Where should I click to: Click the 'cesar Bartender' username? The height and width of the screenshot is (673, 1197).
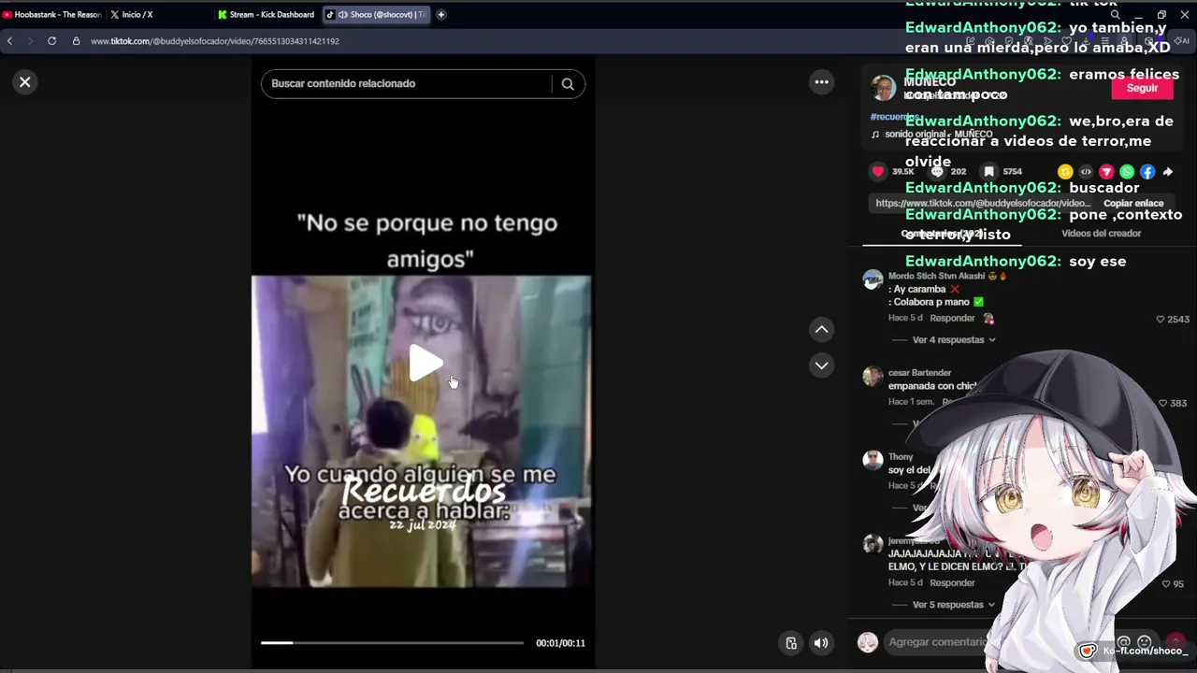919,373
